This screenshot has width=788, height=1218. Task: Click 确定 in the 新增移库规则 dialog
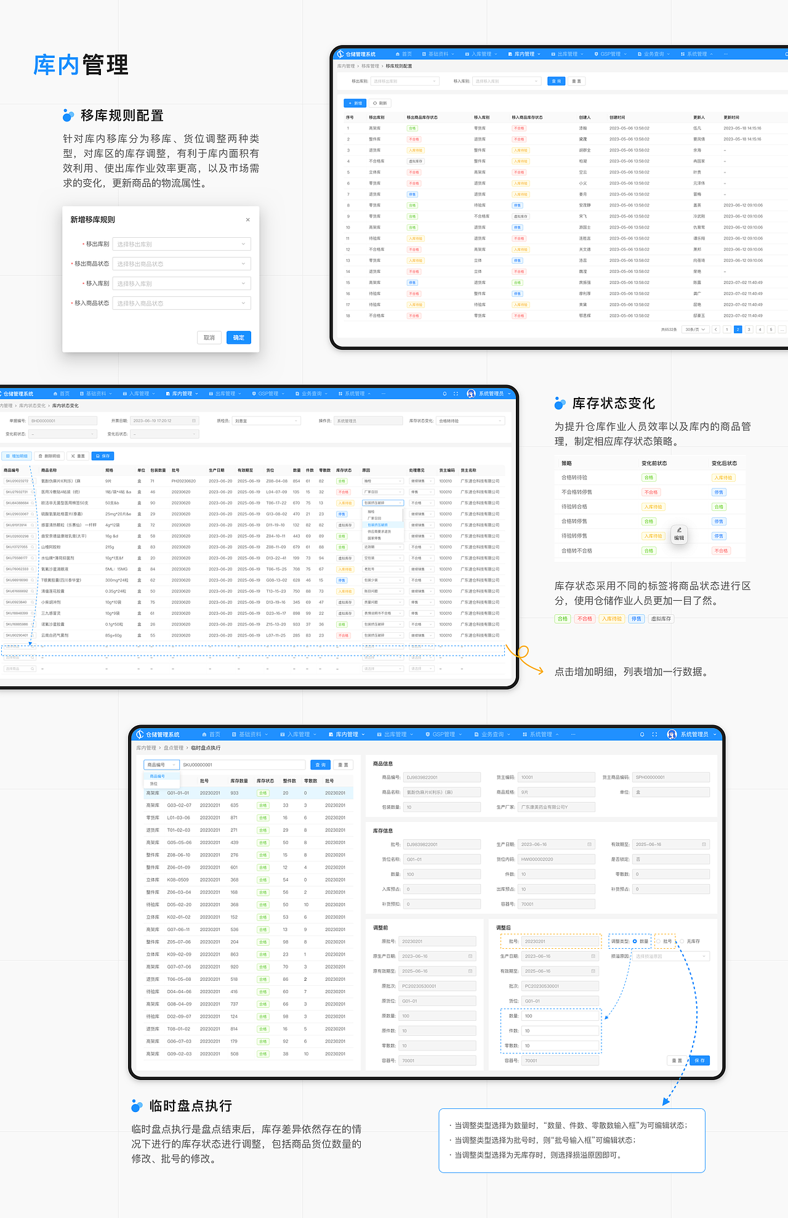239,338
